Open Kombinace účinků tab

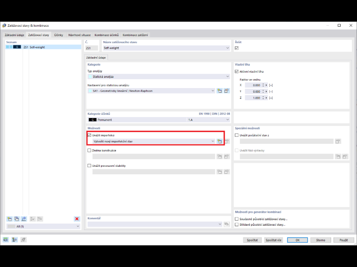107,35
